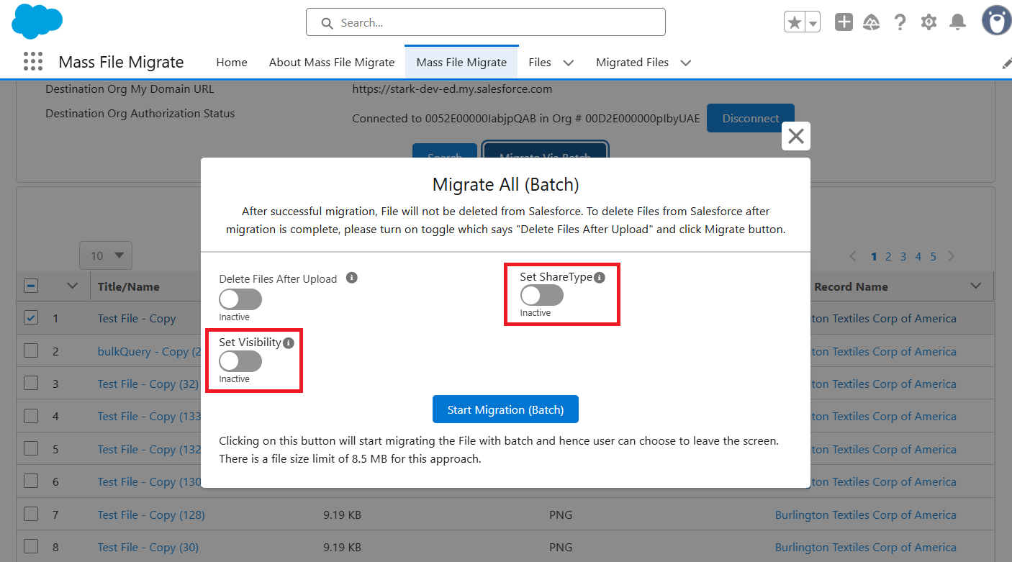Image resolution: width=1012 pixels, height=562 pixels.
Task: Open the Home tab
Action: 232,63
